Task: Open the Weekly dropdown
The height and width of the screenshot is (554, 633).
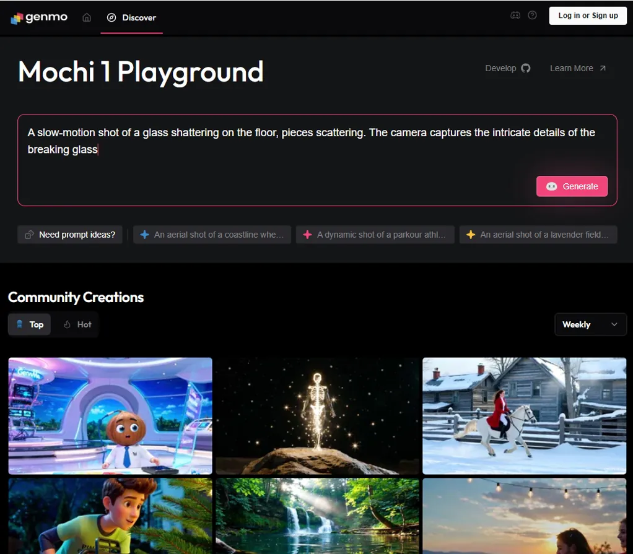Action: (x=590, y=324)
